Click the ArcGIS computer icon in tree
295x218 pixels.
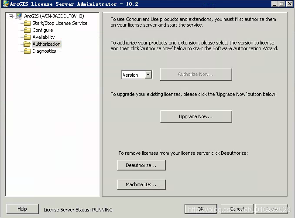[19, 16]
